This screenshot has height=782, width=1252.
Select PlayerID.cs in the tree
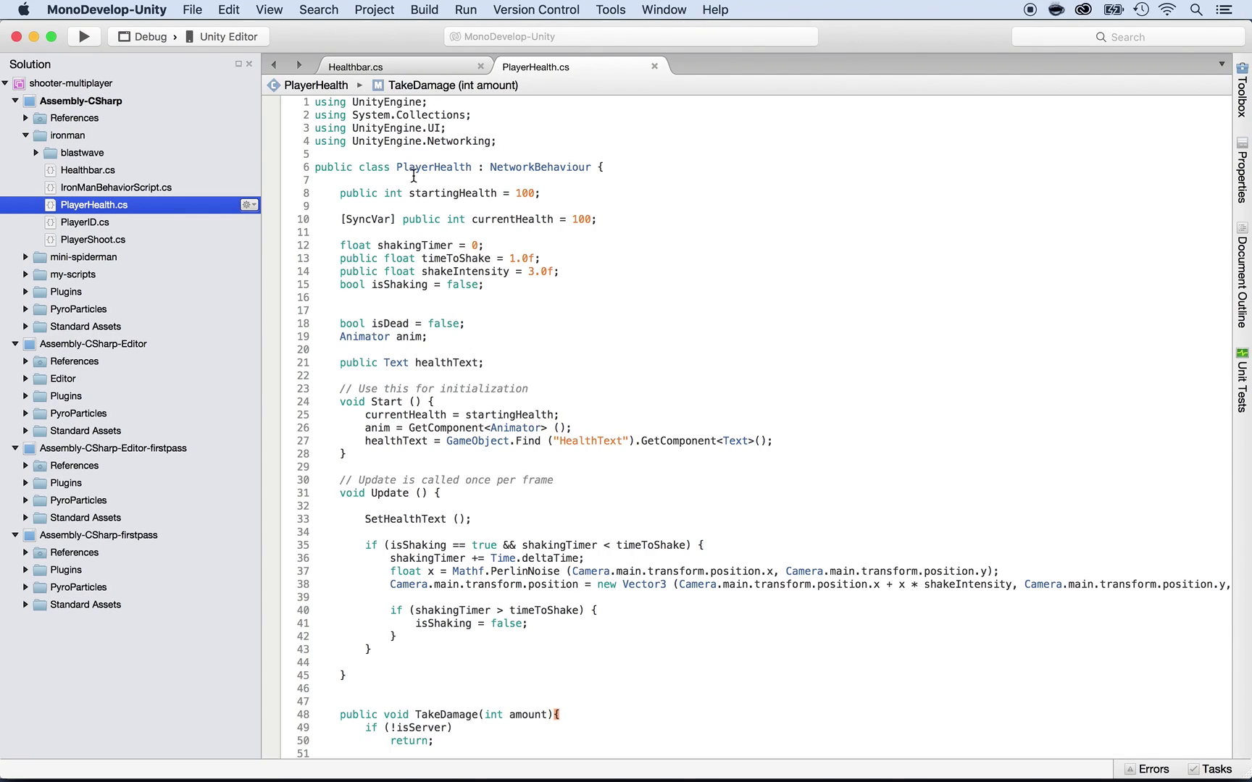coord(85,222)
